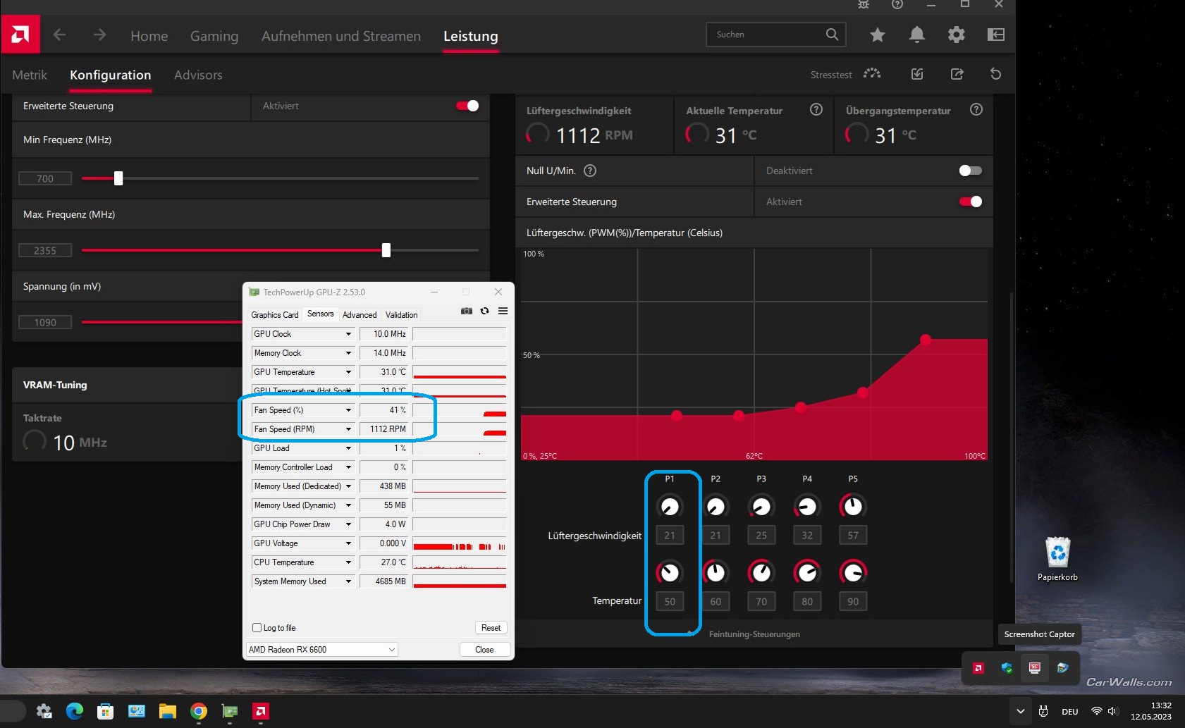Click P5 Temperatur knob
This screenshot has width=1185, height=728.
(x=853, y=572)
